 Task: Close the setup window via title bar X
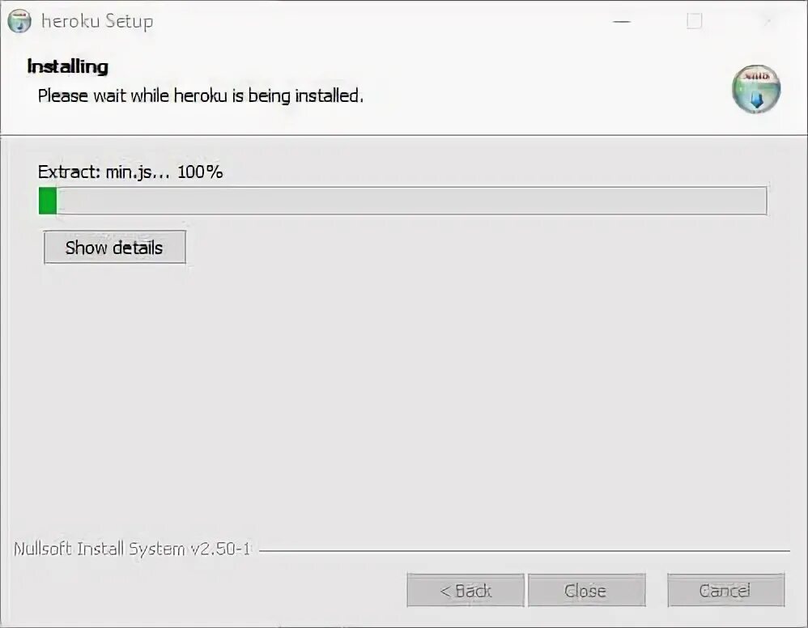pyautogui.click(x=768, y=22)
